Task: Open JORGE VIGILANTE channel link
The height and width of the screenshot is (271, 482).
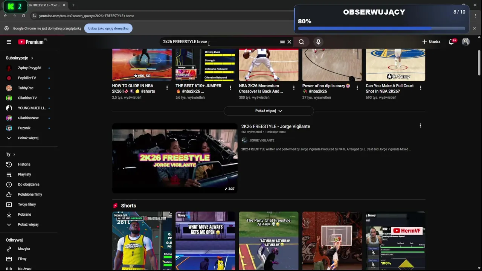Action: coord(262,140)
